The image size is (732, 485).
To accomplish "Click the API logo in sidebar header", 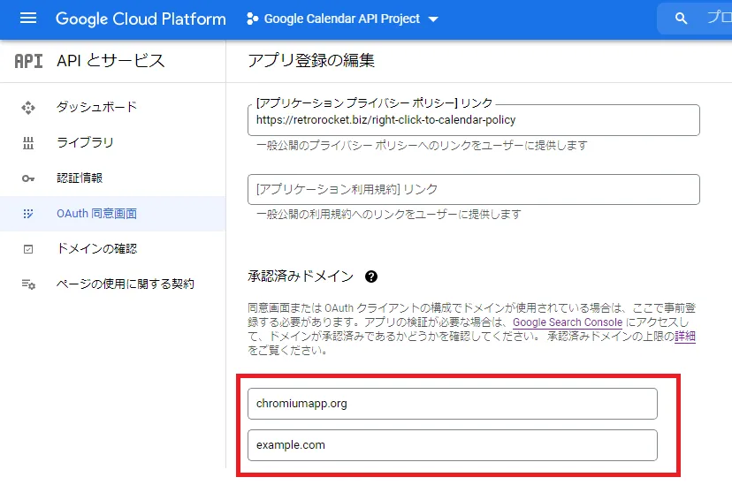I will [28, 61].
